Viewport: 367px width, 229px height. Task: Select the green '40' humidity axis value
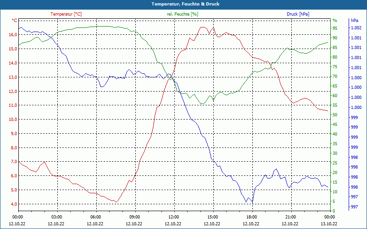[335, 134]
